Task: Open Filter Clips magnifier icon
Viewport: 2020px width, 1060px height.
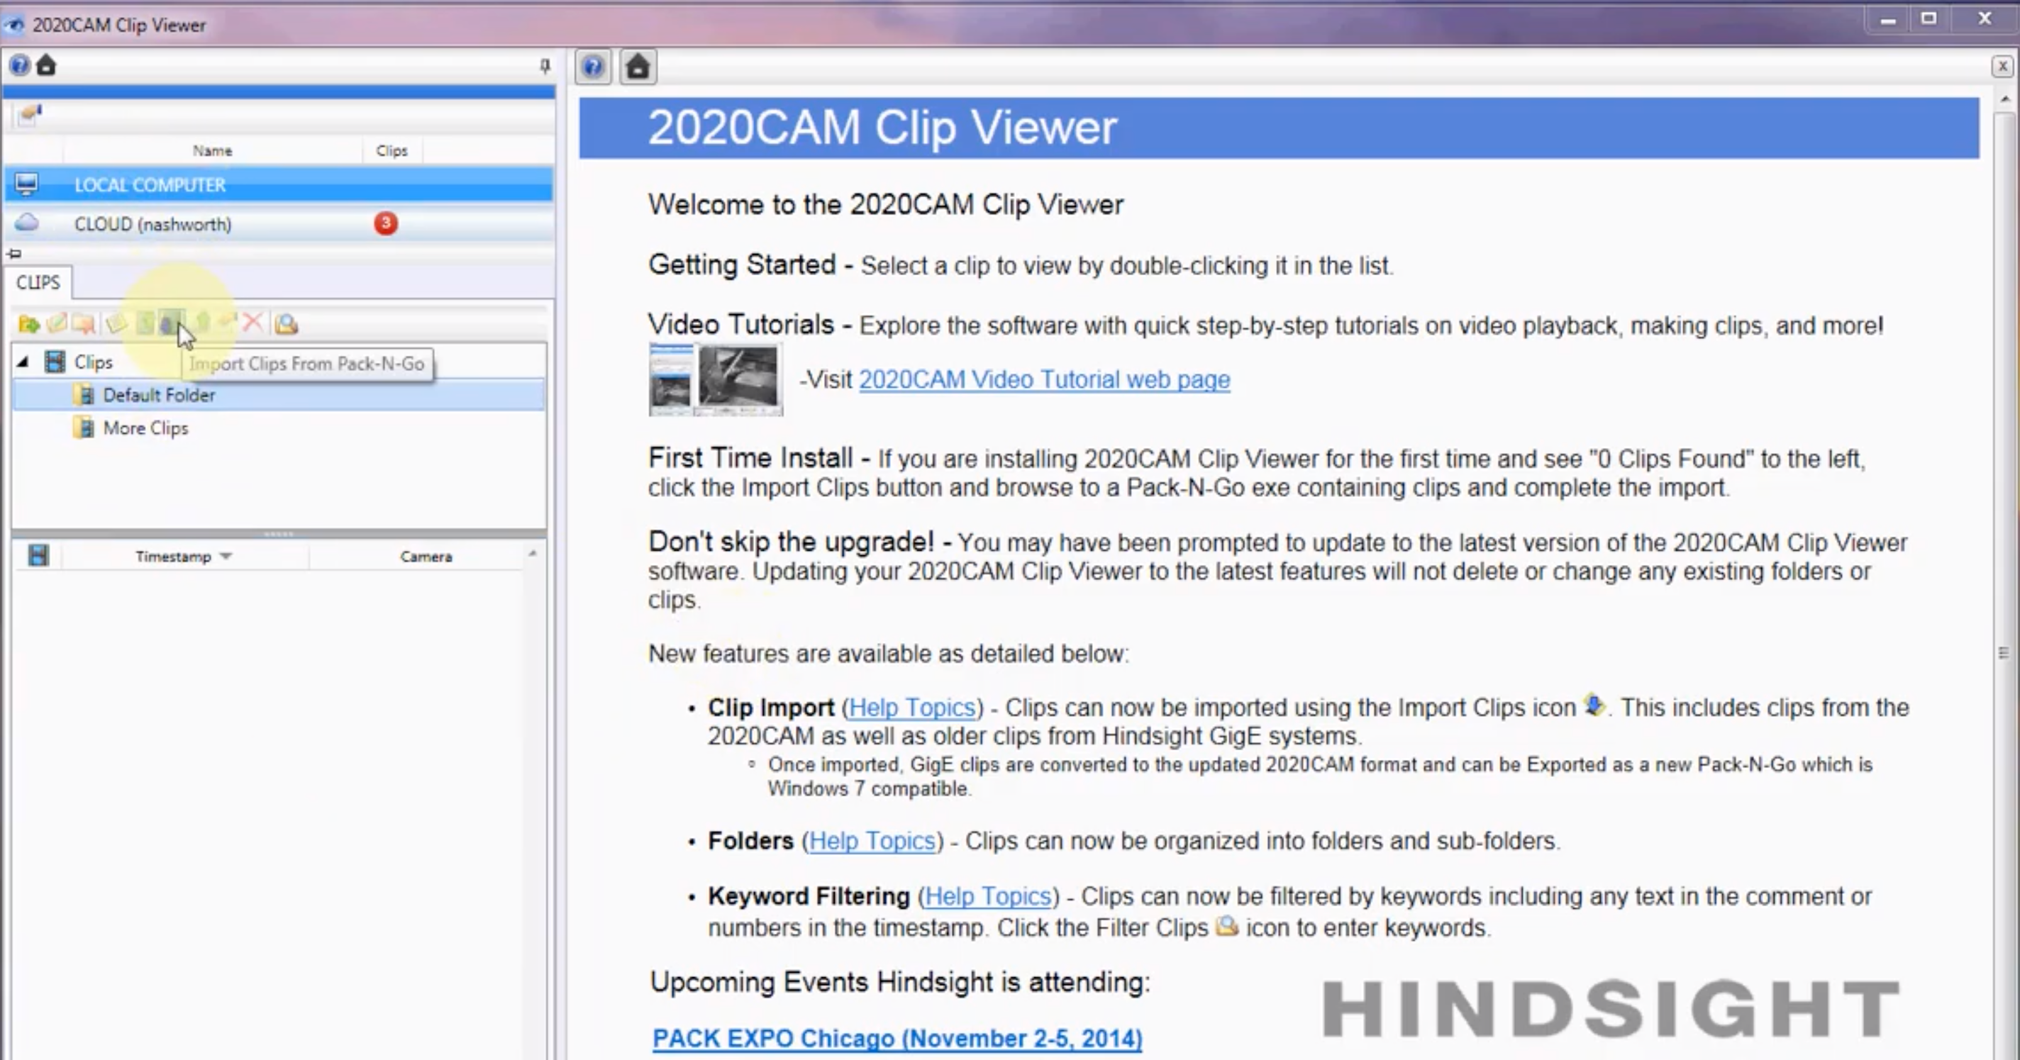Action: tap(287, 323)
